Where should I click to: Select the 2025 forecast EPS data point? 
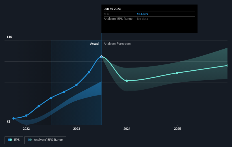(177, 73)
